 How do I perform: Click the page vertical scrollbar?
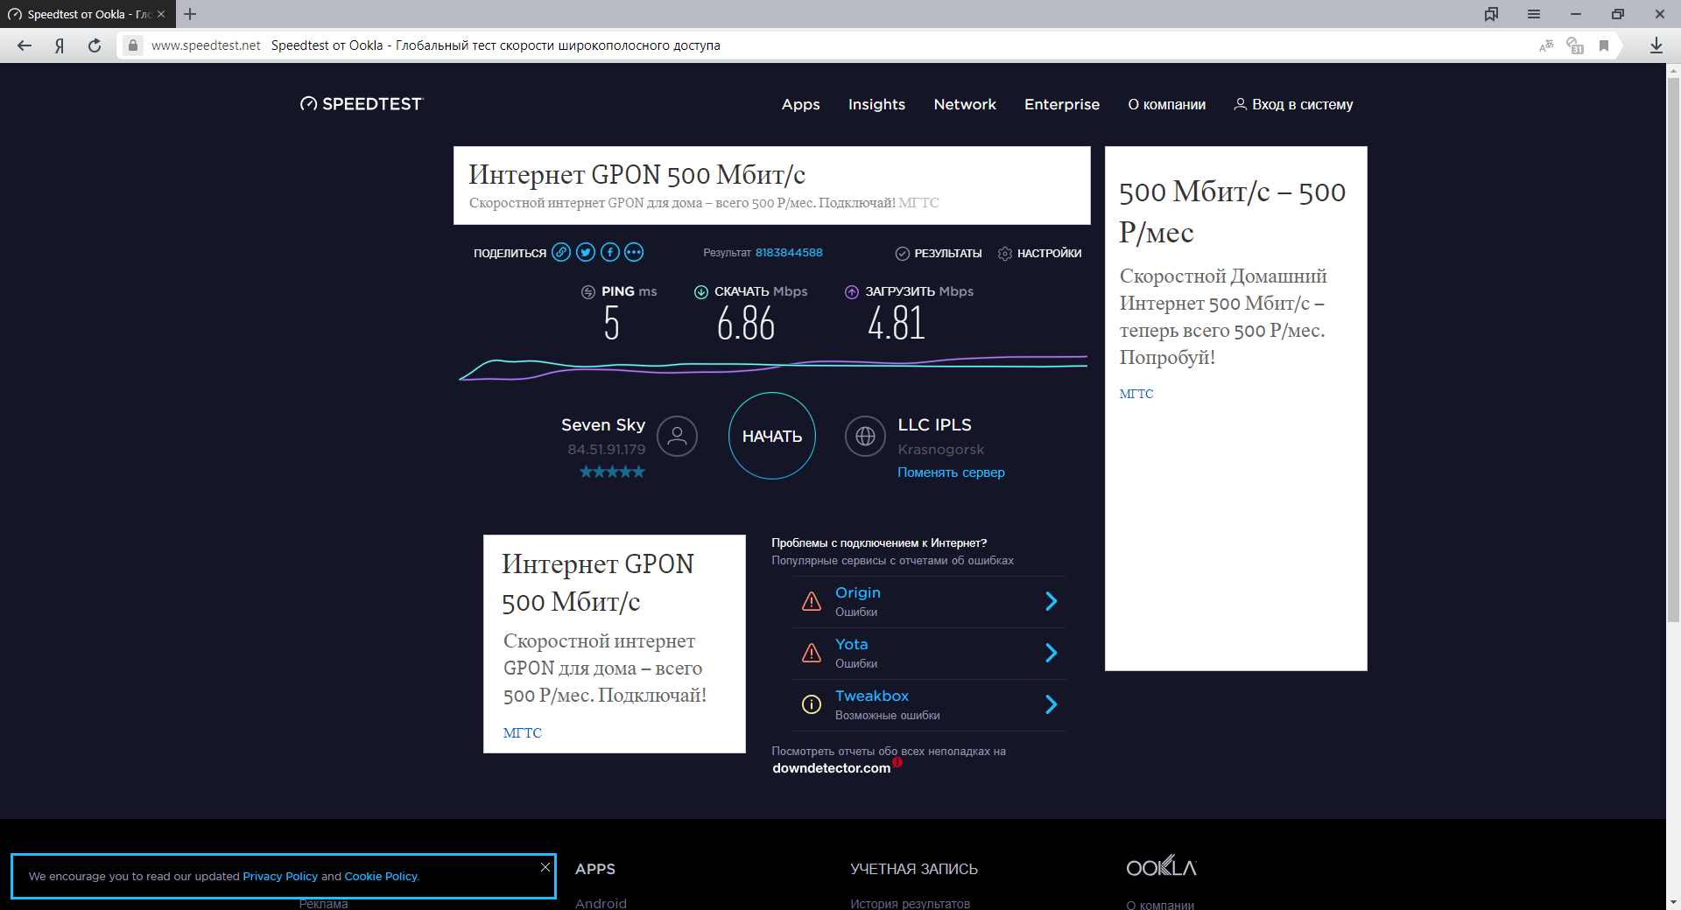(x=1673, y=350)
